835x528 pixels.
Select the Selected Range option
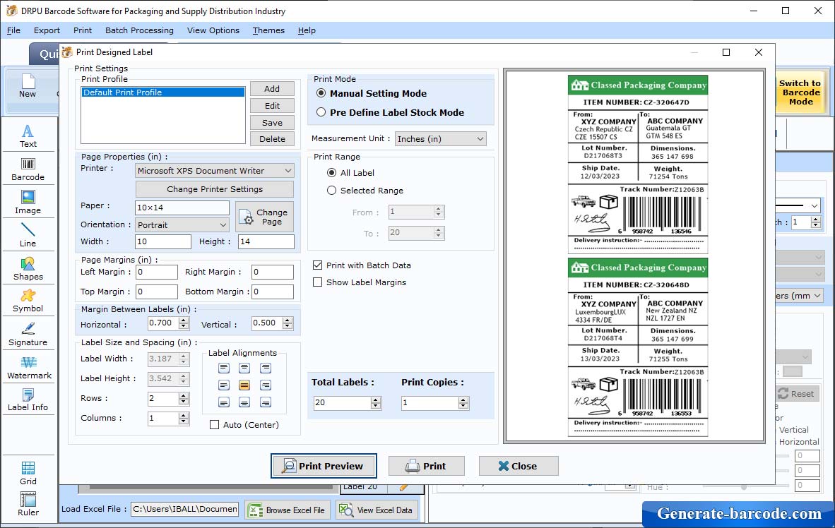pos(331,190)
